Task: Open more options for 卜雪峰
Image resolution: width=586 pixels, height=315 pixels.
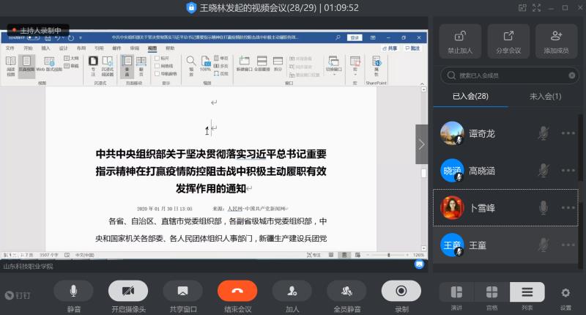Action: click(x=568, y=208)
